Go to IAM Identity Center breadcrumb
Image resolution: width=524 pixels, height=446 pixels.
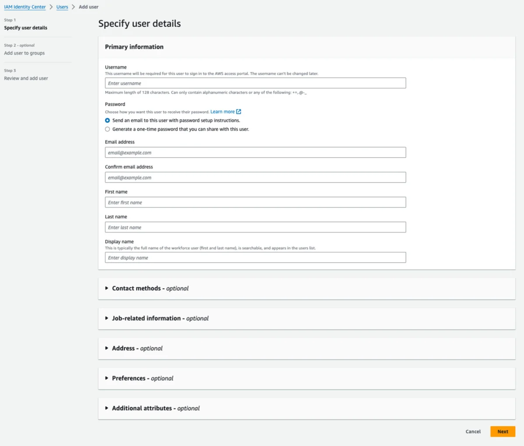(25, 7)
